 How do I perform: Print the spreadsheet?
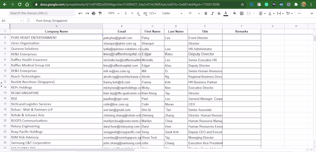click(94, 13)
